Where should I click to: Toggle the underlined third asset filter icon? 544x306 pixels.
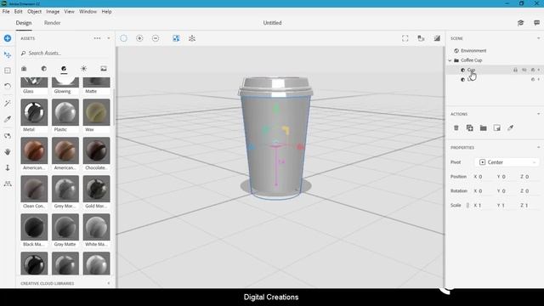coord(64,69)
